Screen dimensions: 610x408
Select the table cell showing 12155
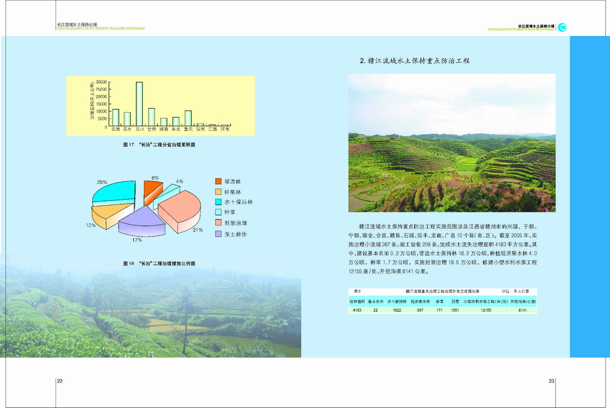(x=486, y=310)
